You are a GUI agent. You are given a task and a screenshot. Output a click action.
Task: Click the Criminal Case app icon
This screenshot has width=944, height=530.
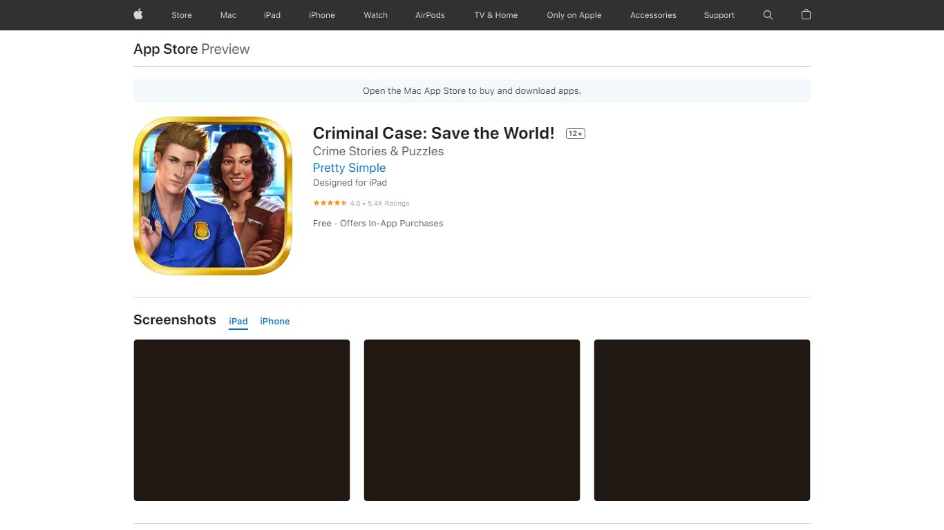coord(213,196)
